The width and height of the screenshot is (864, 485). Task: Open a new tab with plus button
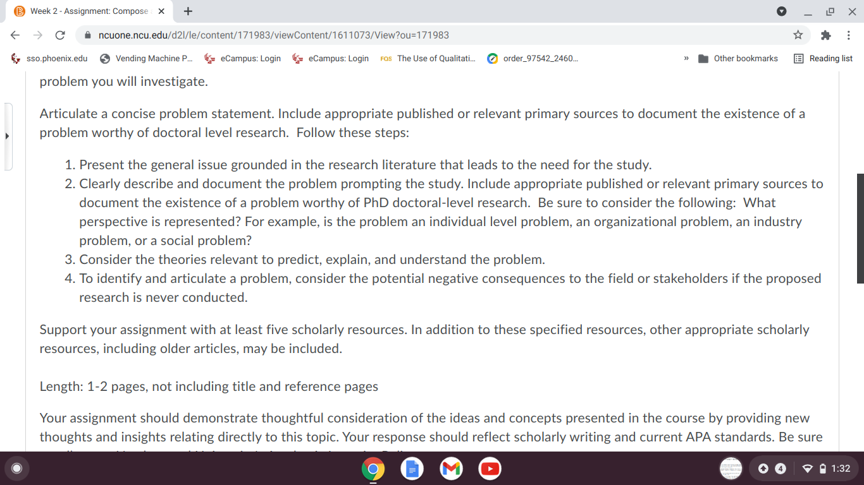tap(188, 11)
